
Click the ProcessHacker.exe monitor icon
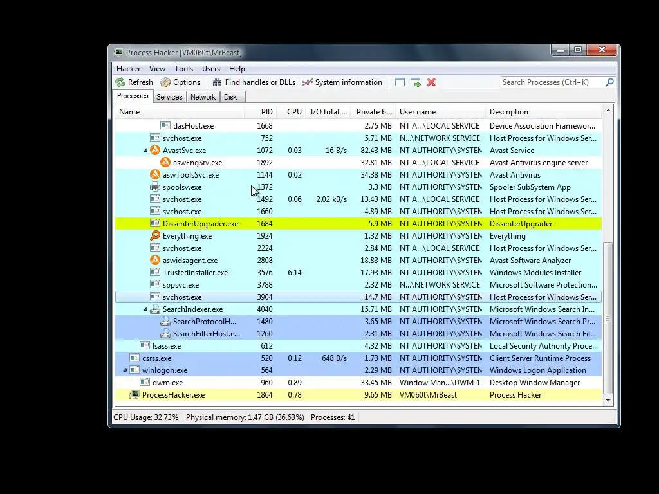click(x=135, y=394)
